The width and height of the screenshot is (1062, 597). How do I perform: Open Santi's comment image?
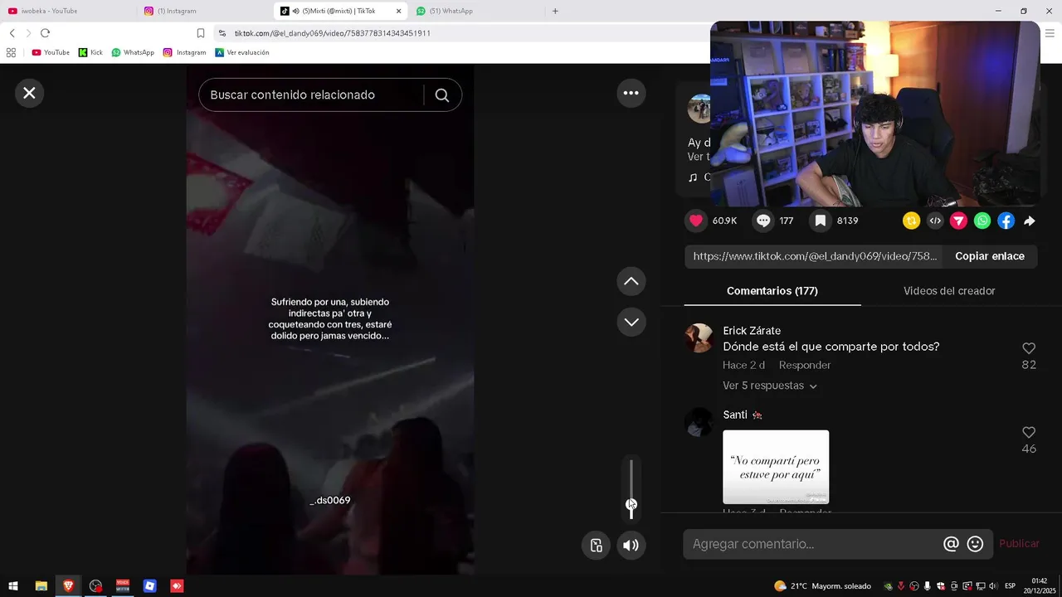776,467
